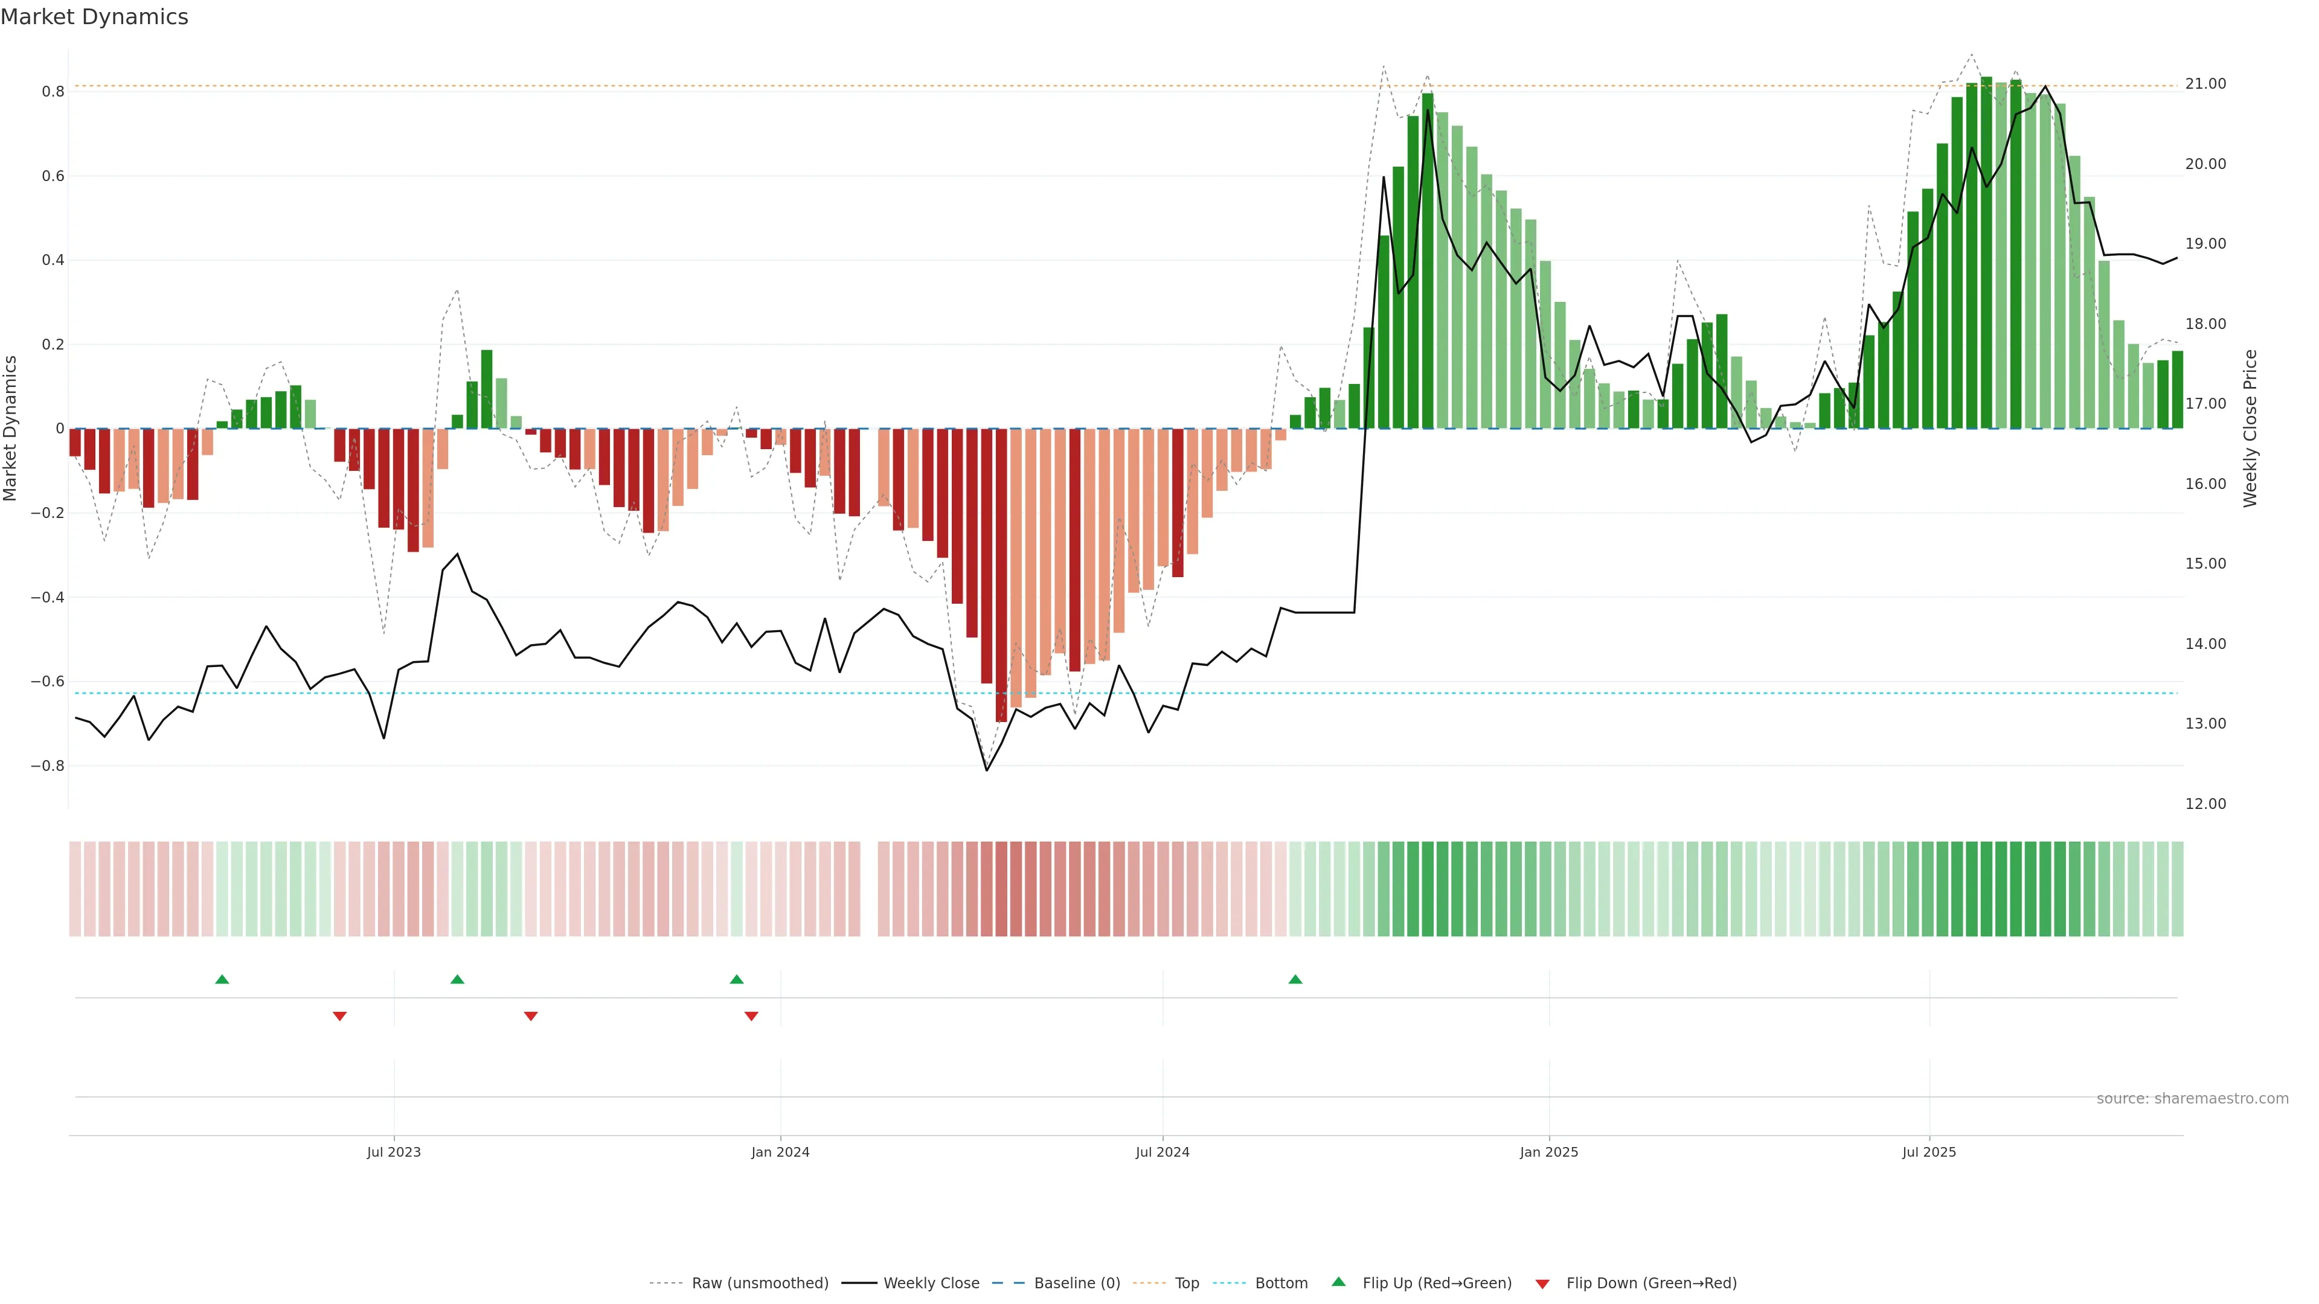Toggle the Baseline (0) legend entry
The image size is (2319, 1304).
point(1077,1282)
